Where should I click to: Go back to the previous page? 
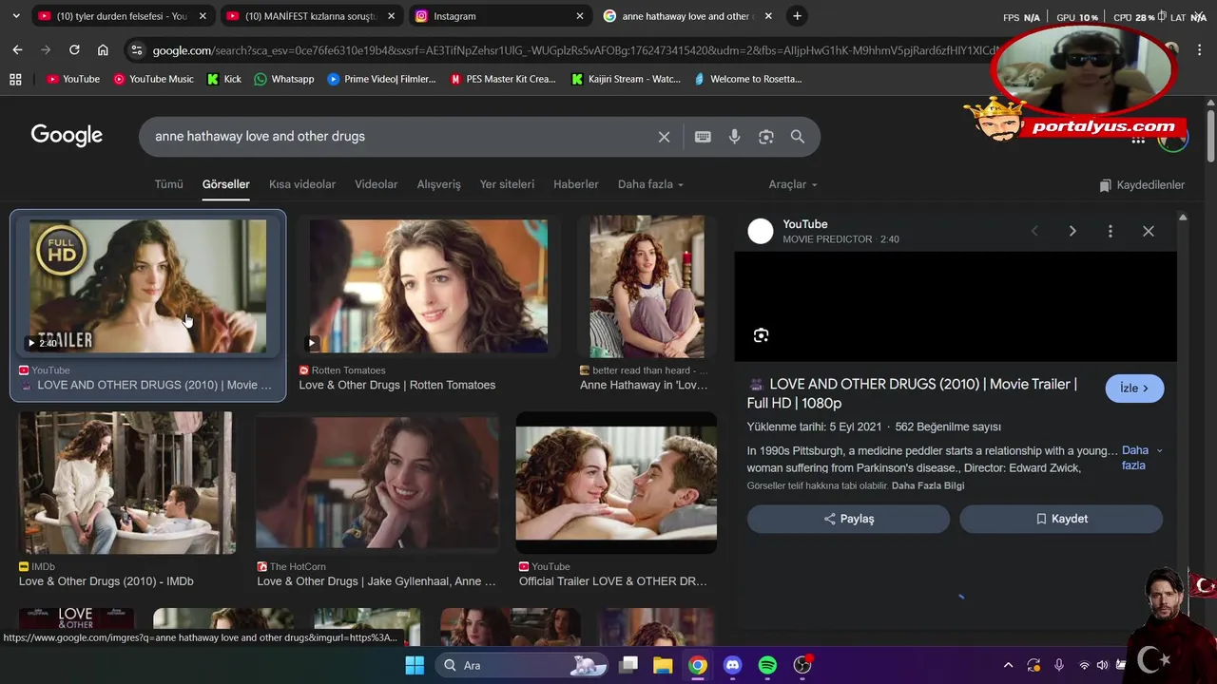17,50
